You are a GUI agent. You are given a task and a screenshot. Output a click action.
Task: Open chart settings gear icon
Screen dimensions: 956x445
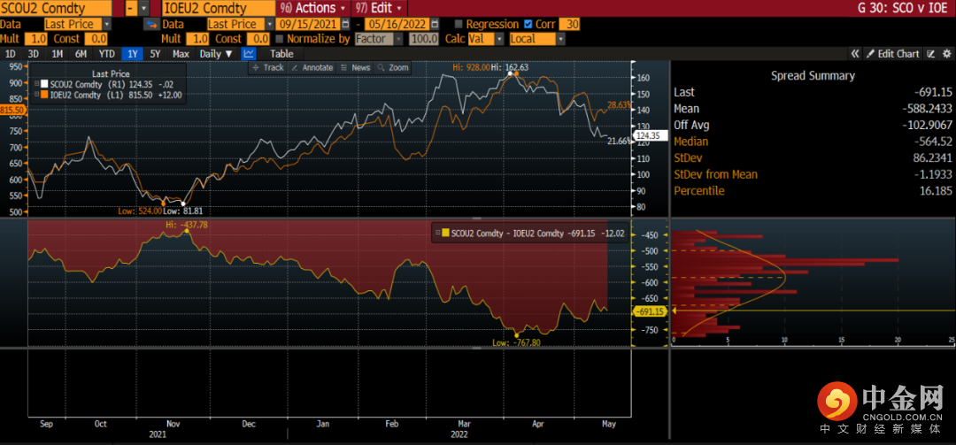tap(946, 54)
